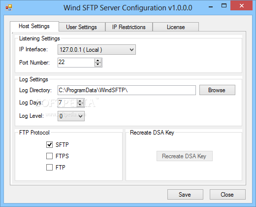
Task: Open the User Settings tab
Action: tap(82, 27)
